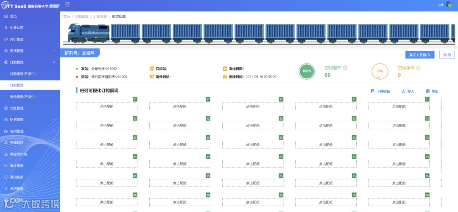
Task: Click the 班列号：龙海号 train label
Action: (x=80, y=53)
